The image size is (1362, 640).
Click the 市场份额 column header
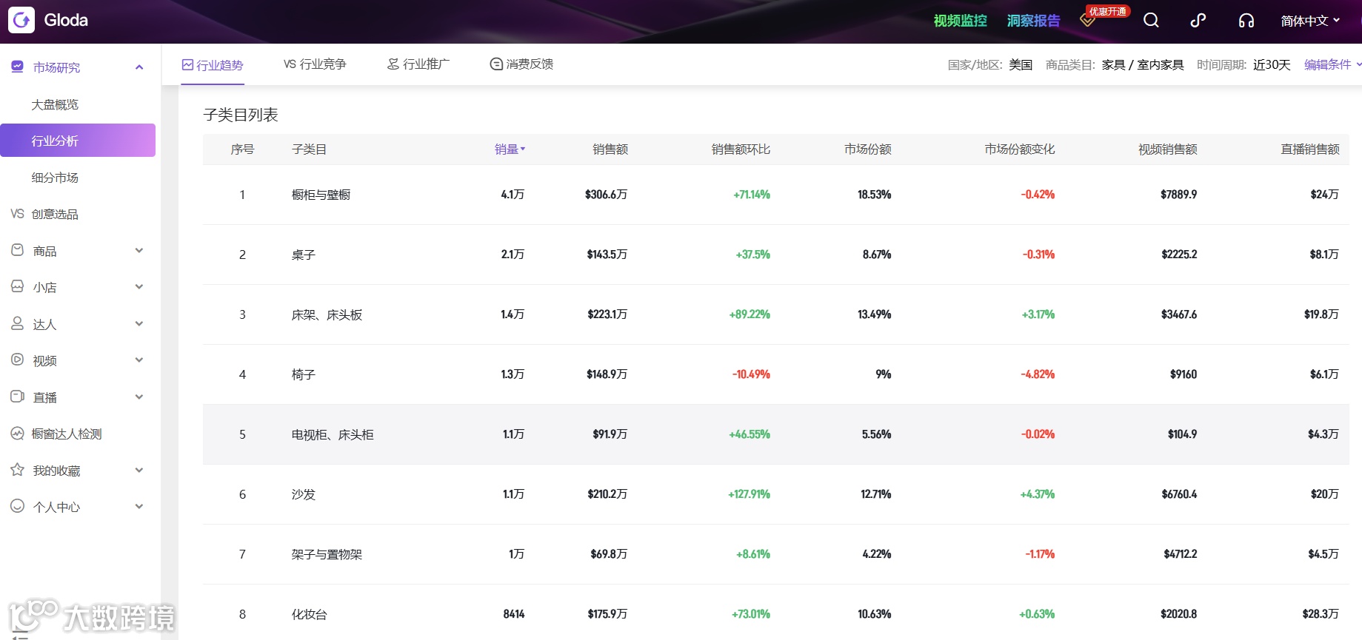point(867,149)
